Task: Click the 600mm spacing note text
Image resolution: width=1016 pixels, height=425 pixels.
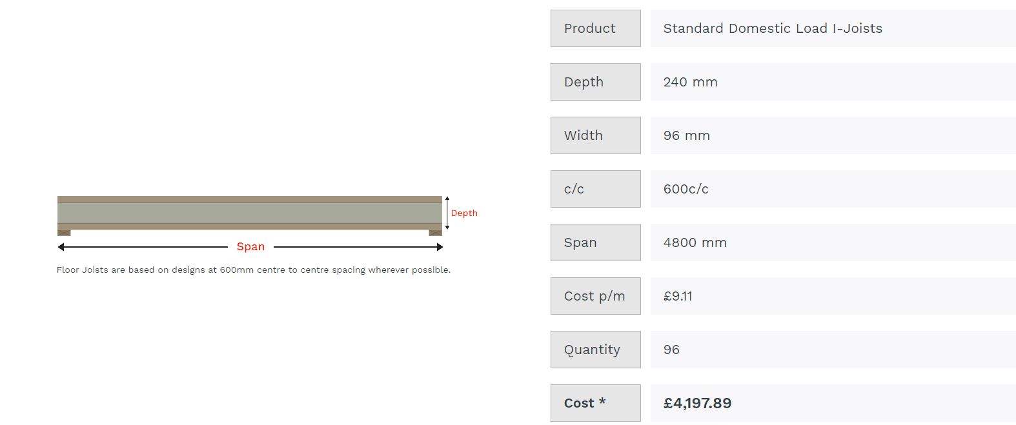Action: (x=255, y=270)
